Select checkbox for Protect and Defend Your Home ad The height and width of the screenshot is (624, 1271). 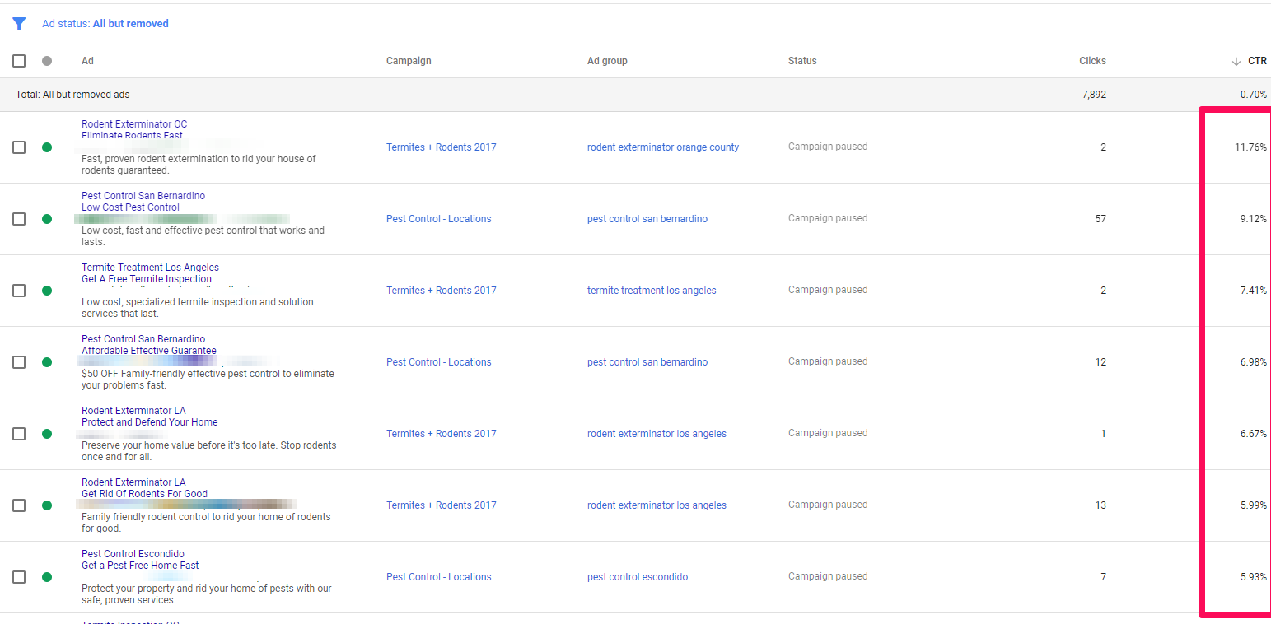[19, 434]
